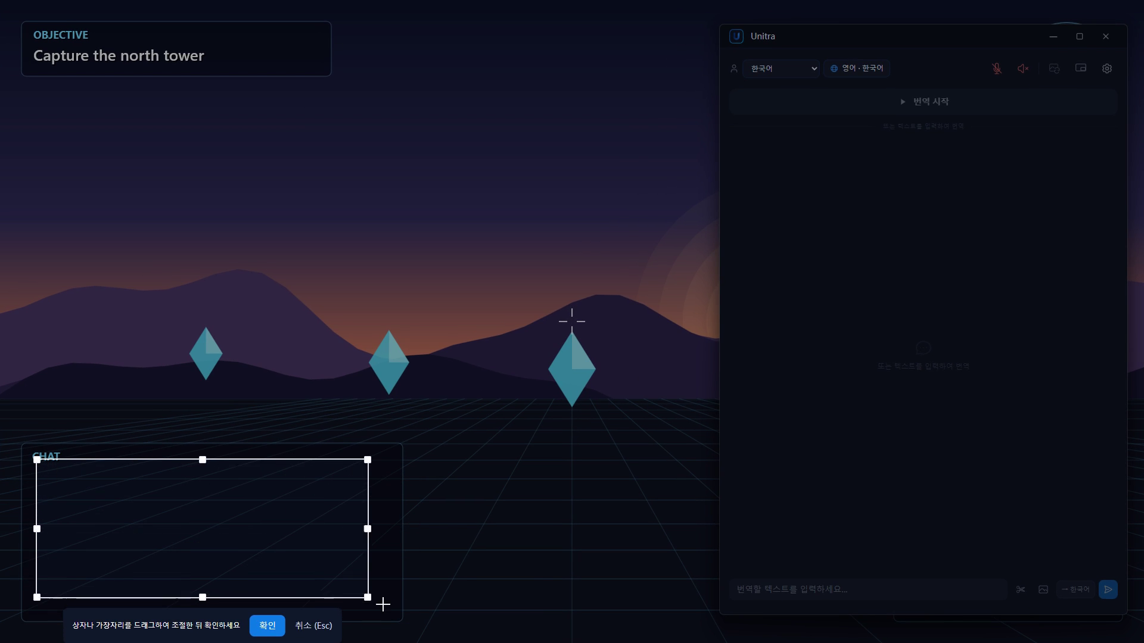
Task: Click the middle teal crystal in game
Action: click(389, 363)
